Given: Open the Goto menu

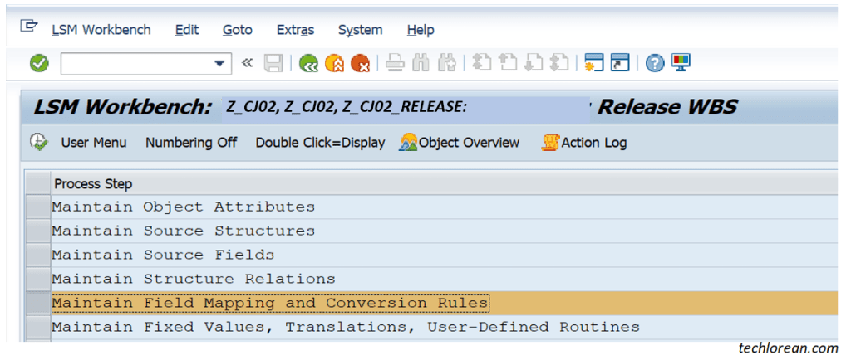Looking at the screenshot, I should (x=238, y=30).
